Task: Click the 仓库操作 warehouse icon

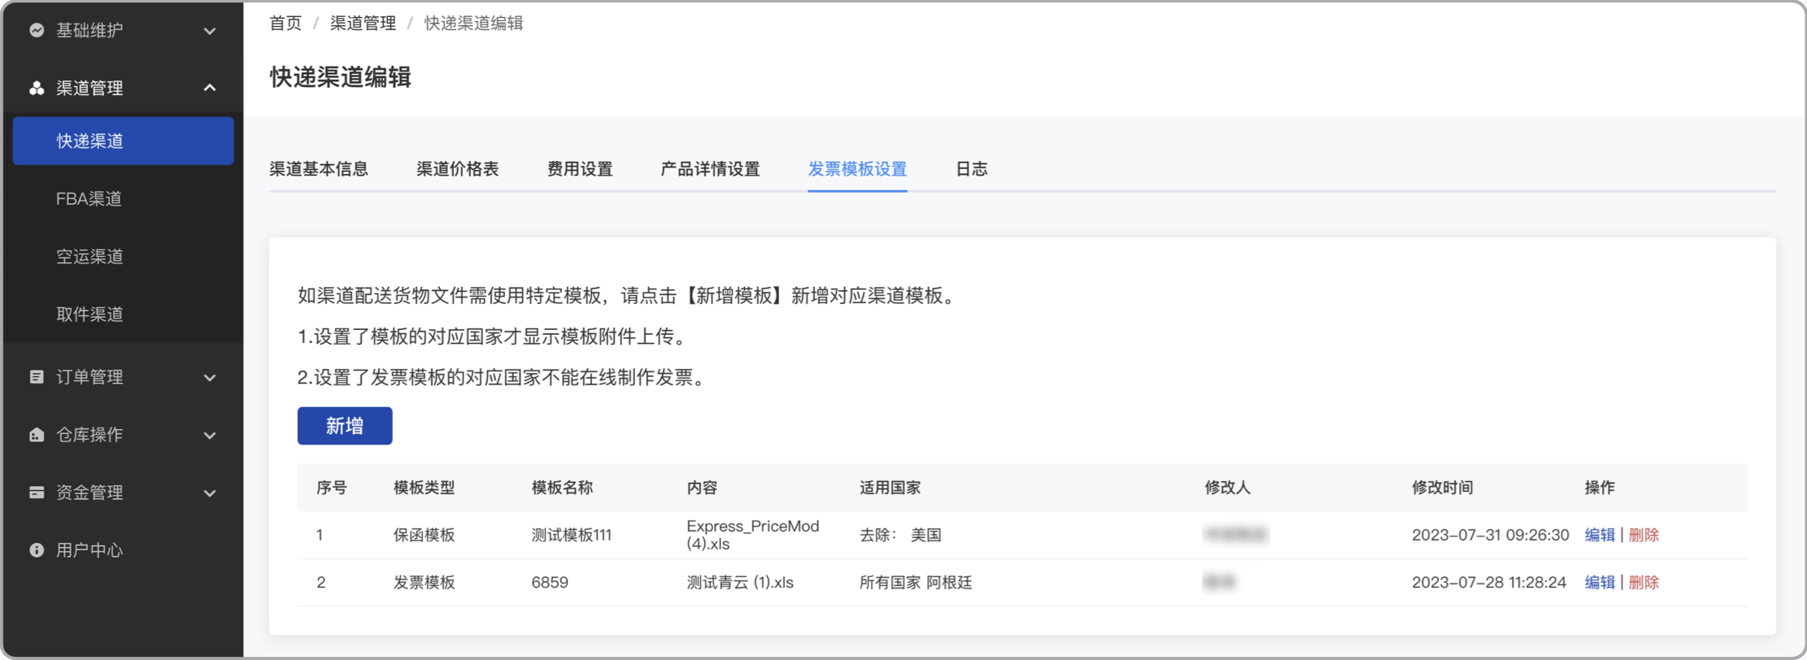Action: [37, 434]
